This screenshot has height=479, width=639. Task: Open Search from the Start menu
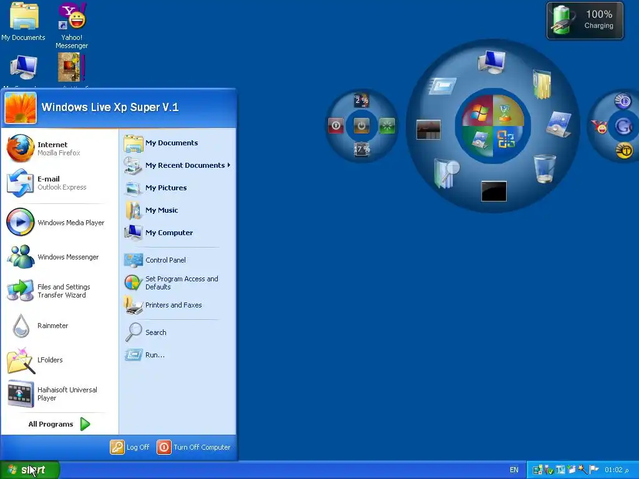pos(178,332)
